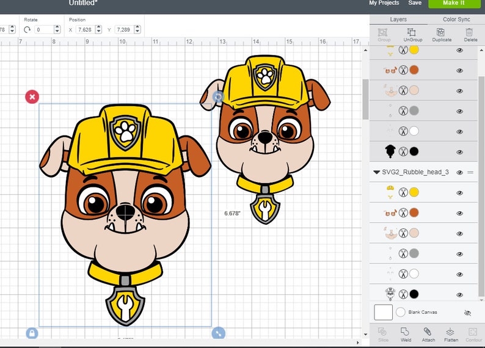The height and width of the screenshot is (348, 485).
Task: Click the black silhouette layer thumbnail
Action: (390, 151)
